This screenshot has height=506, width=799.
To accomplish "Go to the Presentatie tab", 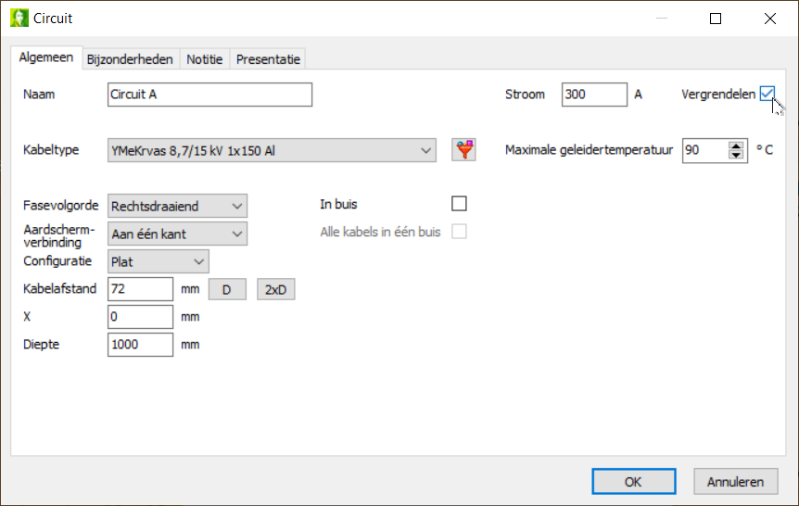I will (268, 59).
